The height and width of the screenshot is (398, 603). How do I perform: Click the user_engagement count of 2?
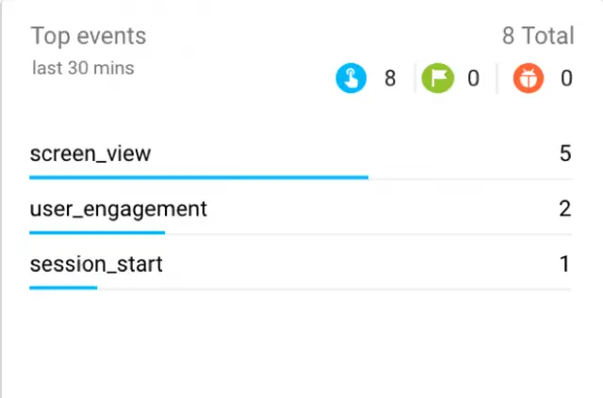[x=565, y=209]
